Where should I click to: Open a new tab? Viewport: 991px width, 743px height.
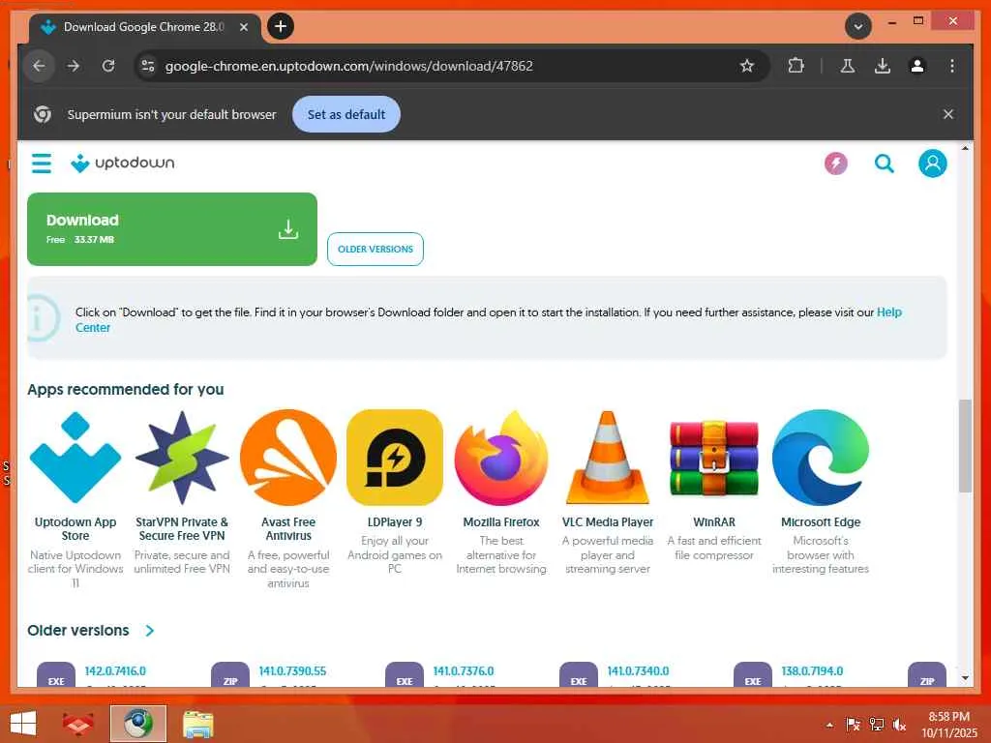281,26
